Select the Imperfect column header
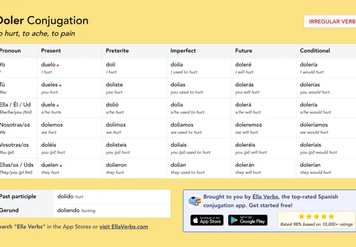Screen dimensions: 356x247 [x=183, y=50]
